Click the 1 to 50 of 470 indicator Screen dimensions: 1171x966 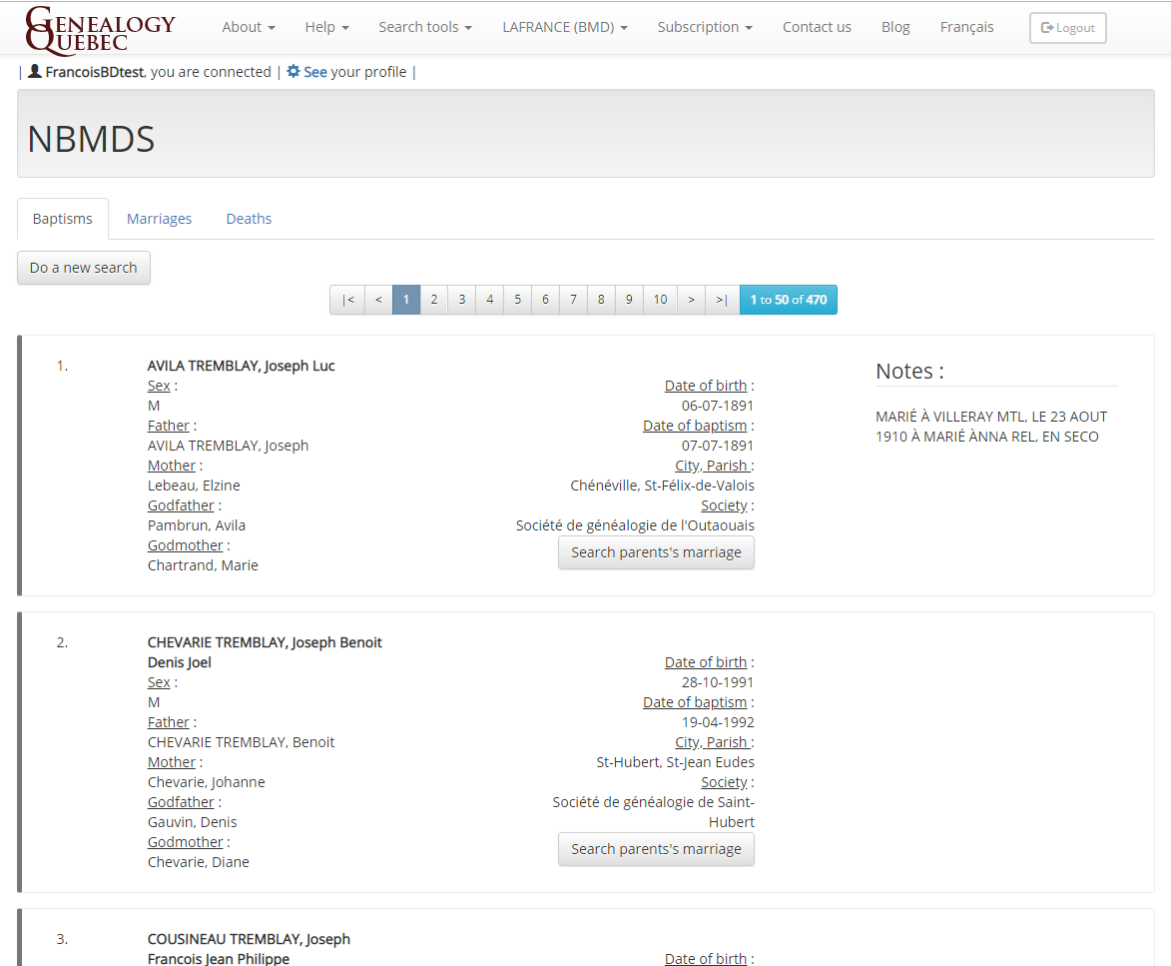point(789,300)
